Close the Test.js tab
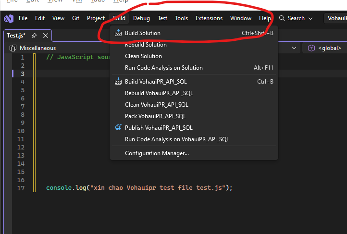The image size is (347, 234). (46, 36)
